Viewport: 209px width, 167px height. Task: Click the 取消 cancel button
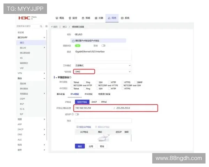pos(102,146)
